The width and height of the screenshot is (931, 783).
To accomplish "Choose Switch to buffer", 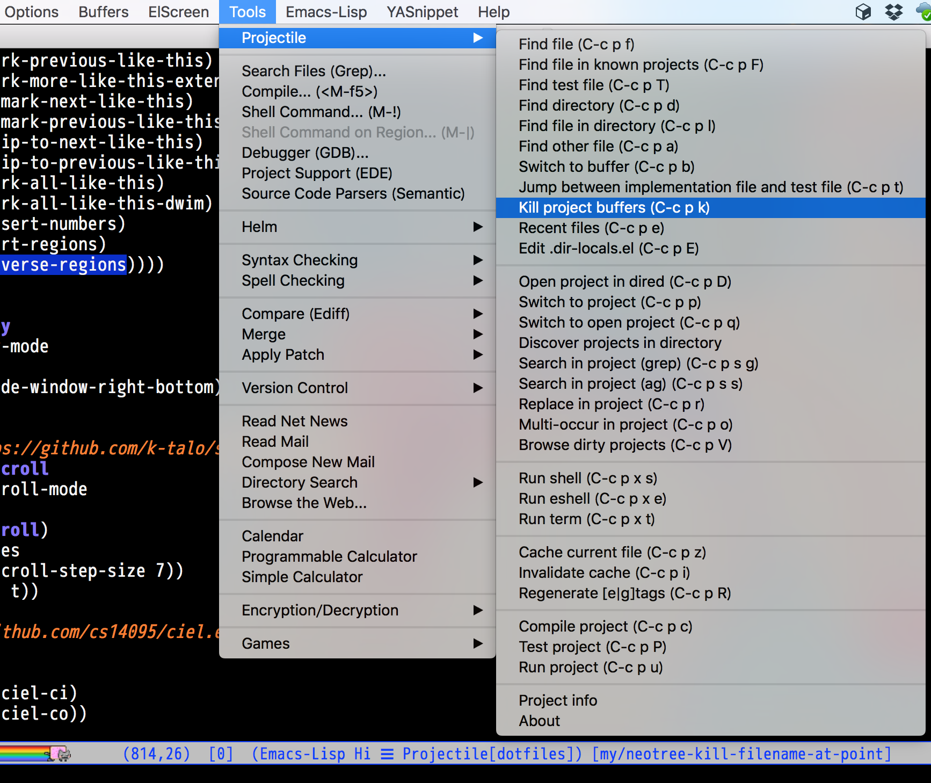I will (711, 166).
